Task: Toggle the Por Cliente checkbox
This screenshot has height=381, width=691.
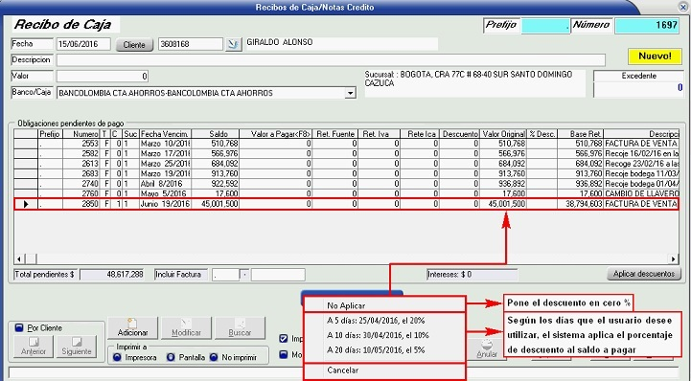Action: pos(19,327)
